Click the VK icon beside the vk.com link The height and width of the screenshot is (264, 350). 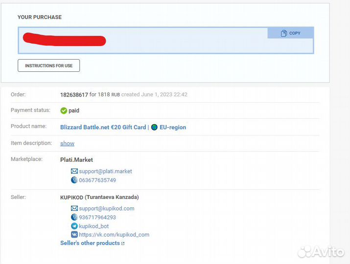coord(74,235)
